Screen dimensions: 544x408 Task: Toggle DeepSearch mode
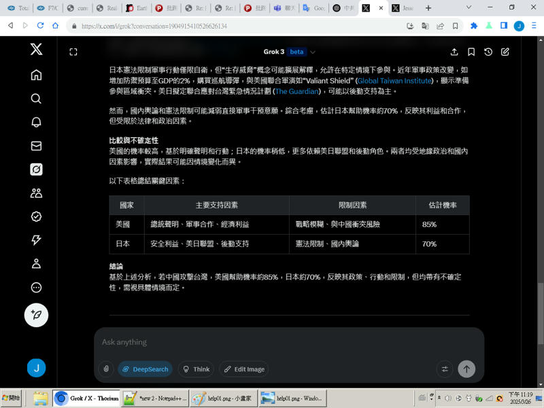145,369
